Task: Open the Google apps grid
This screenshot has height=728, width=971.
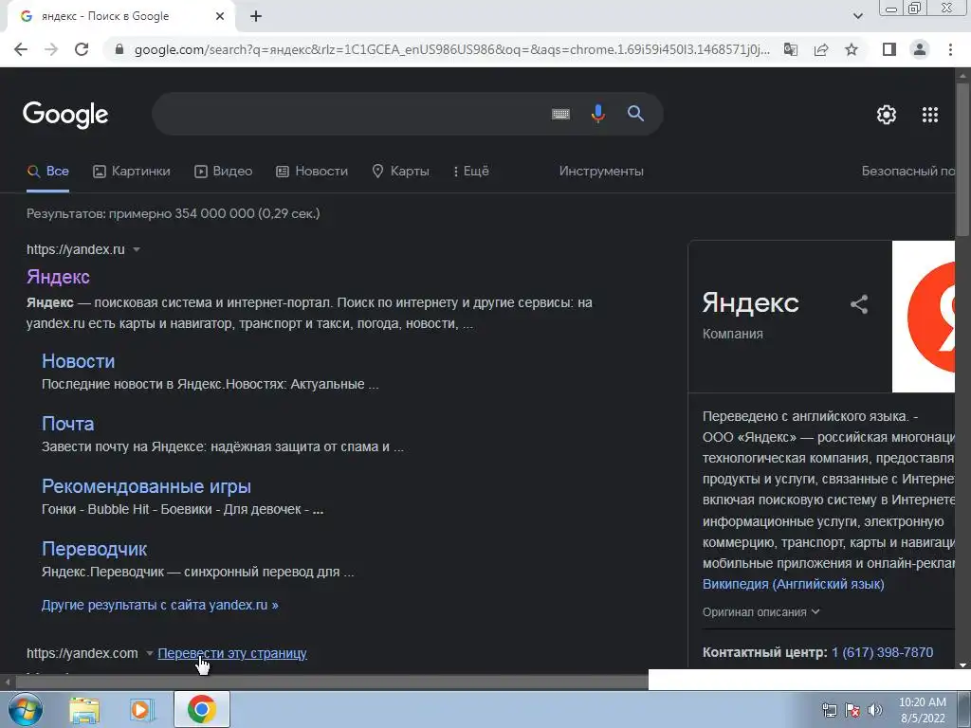Action: [x=930, y=115]
